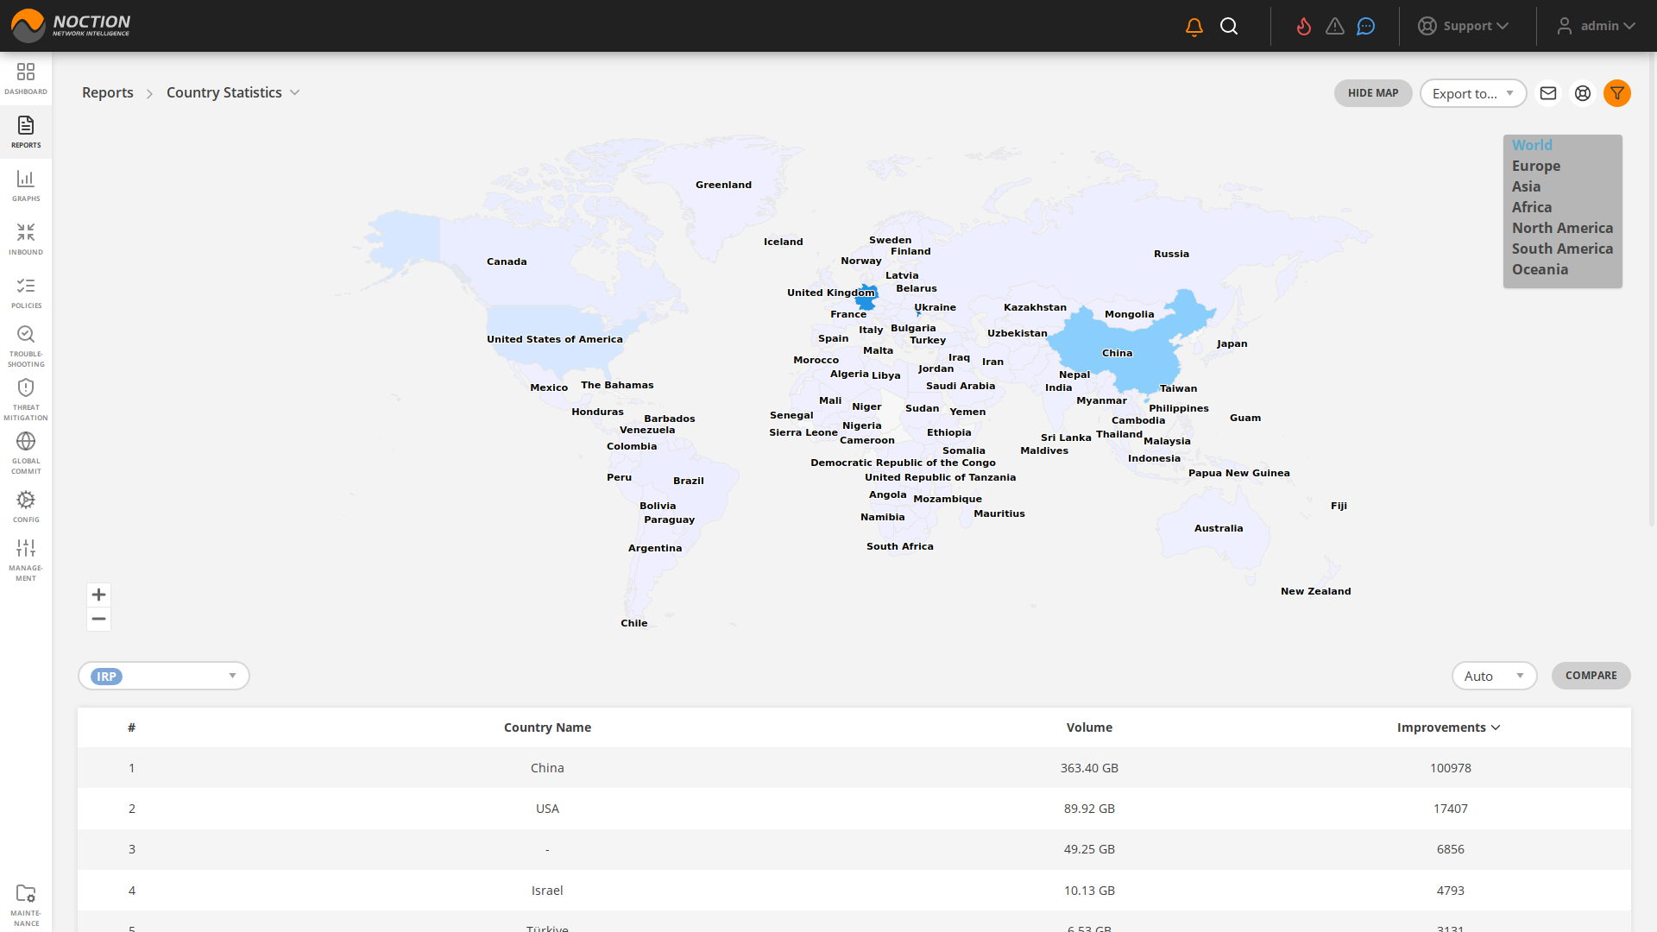Open the Dashboard panel
Screen dimensions: 1657x932
click(x=26, y=78)
